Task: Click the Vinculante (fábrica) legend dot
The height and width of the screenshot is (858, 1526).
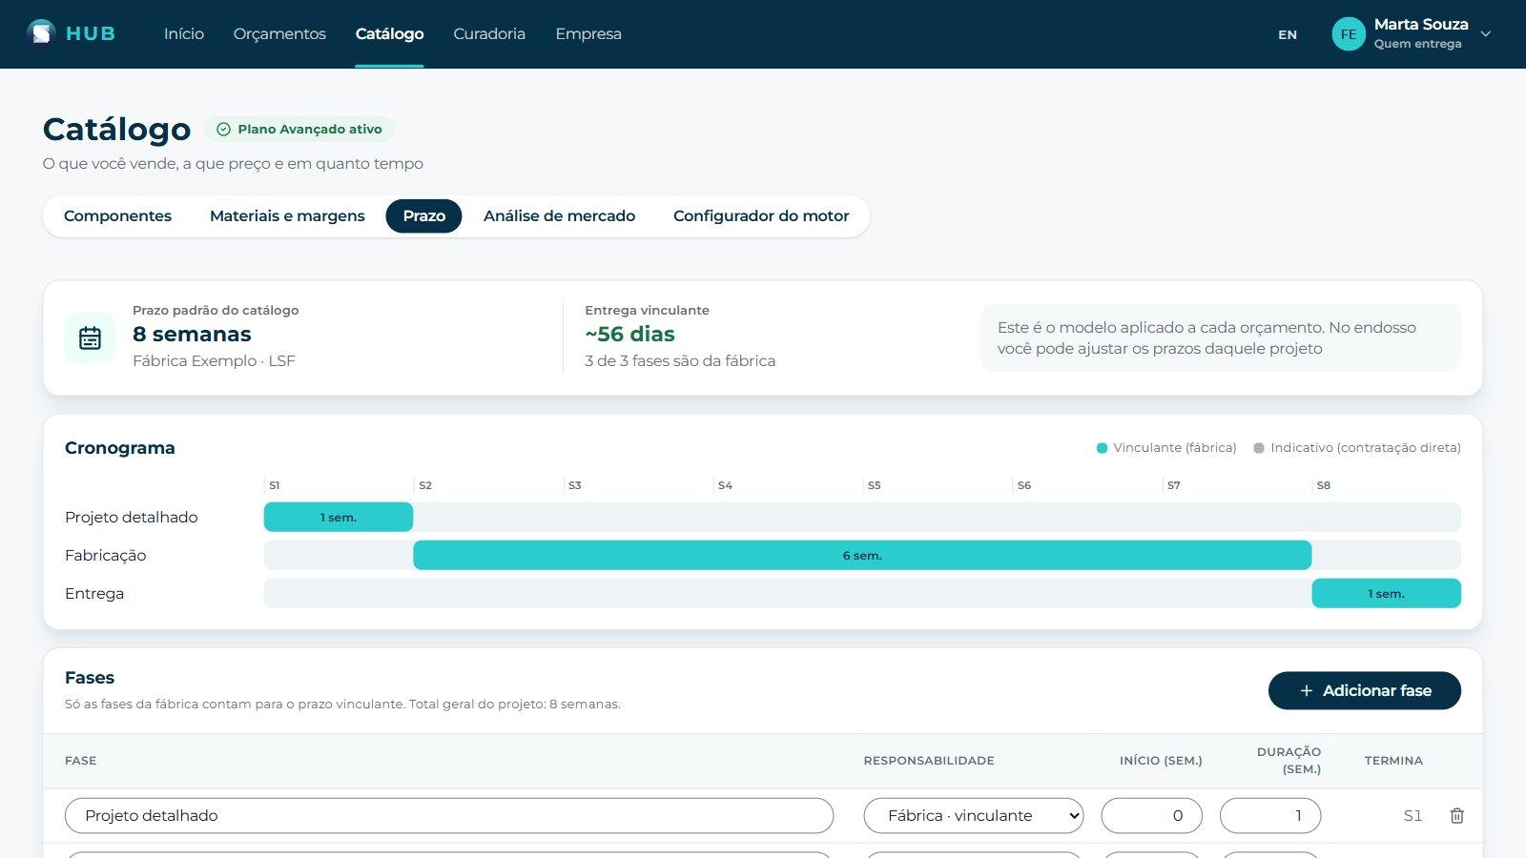Action: (x=1102, y=448)
